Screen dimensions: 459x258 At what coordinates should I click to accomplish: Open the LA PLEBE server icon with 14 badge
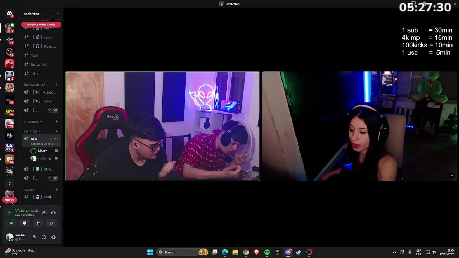click(9, 39)
